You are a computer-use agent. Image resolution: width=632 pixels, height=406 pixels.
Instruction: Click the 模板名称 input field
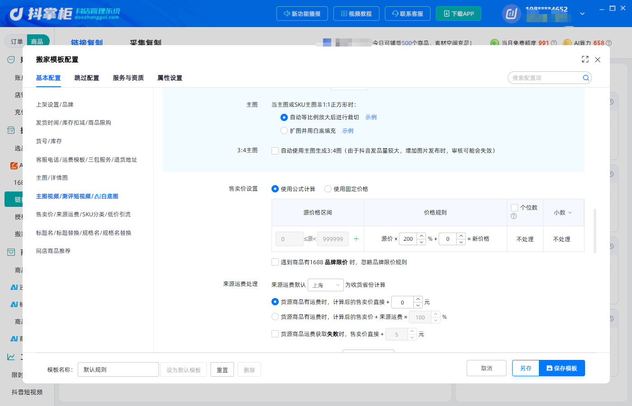[118, 369]
